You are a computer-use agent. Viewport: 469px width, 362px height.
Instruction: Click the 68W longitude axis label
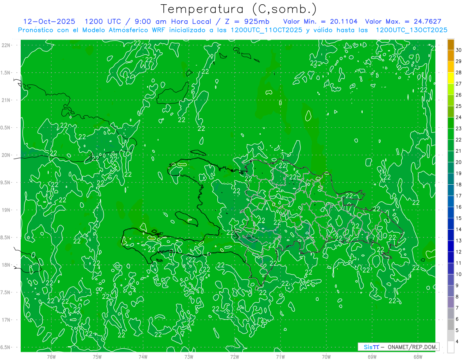coord(418,357)
